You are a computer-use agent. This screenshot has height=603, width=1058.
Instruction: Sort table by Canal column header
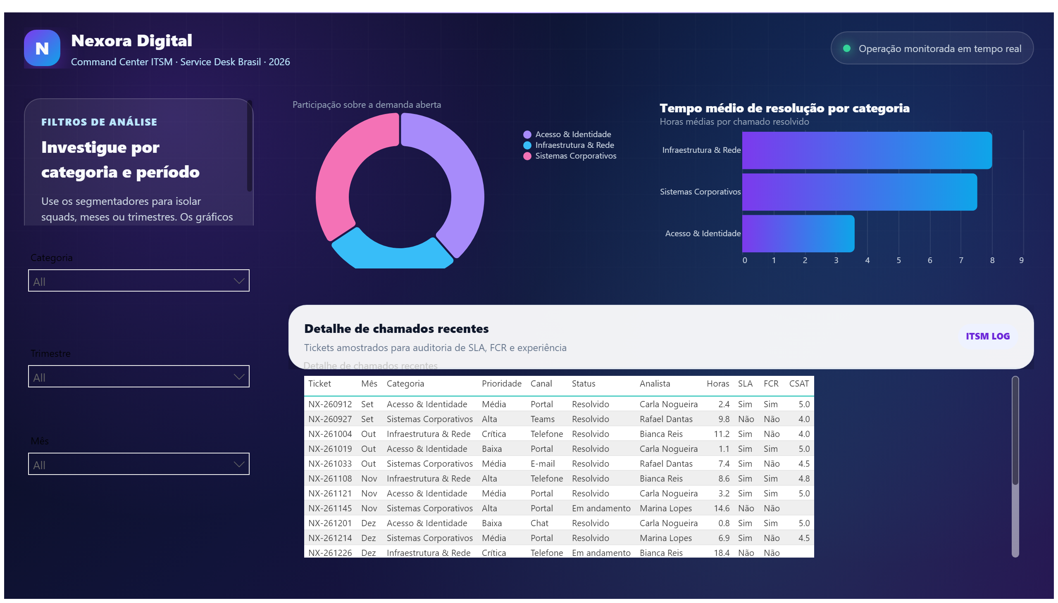pyautogui.click(x=541, y=384)
